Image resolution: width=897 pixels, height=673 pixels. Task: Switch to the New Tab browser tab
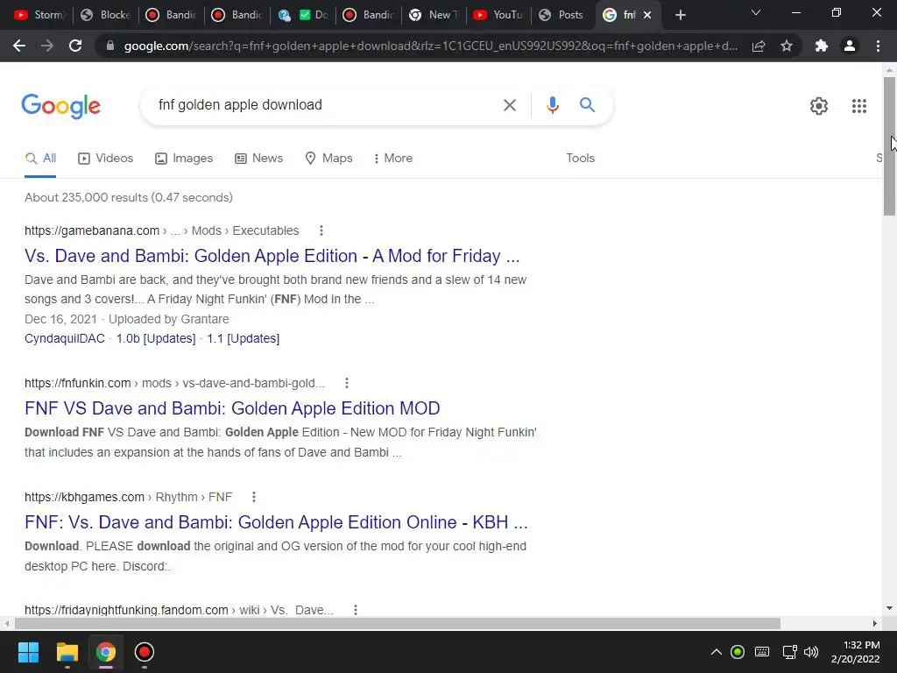coord(434,15)
